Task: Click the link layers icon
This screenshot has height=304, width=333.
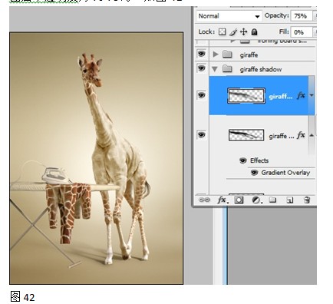Action: coord(204,200)
